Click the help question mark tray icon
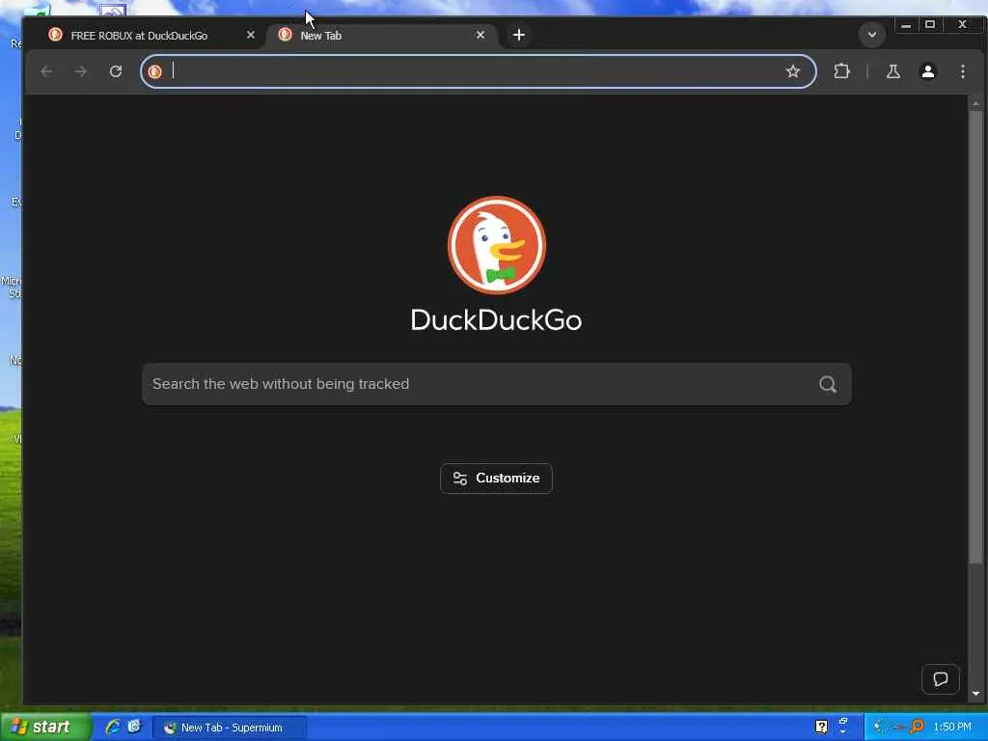988x741 pixels. pos(821,727)
